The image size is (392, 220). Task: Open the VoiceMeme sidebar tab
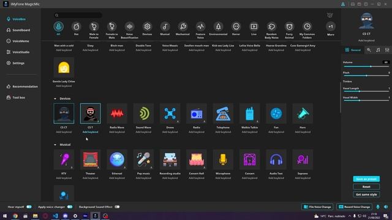pyautogui.click(x=18, y=41)
